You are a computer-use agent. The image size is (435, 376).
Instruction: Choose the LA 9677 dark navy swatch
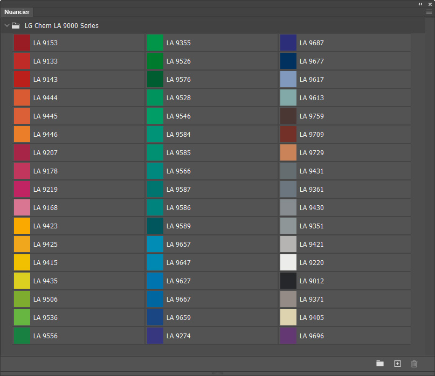point(288,61)
